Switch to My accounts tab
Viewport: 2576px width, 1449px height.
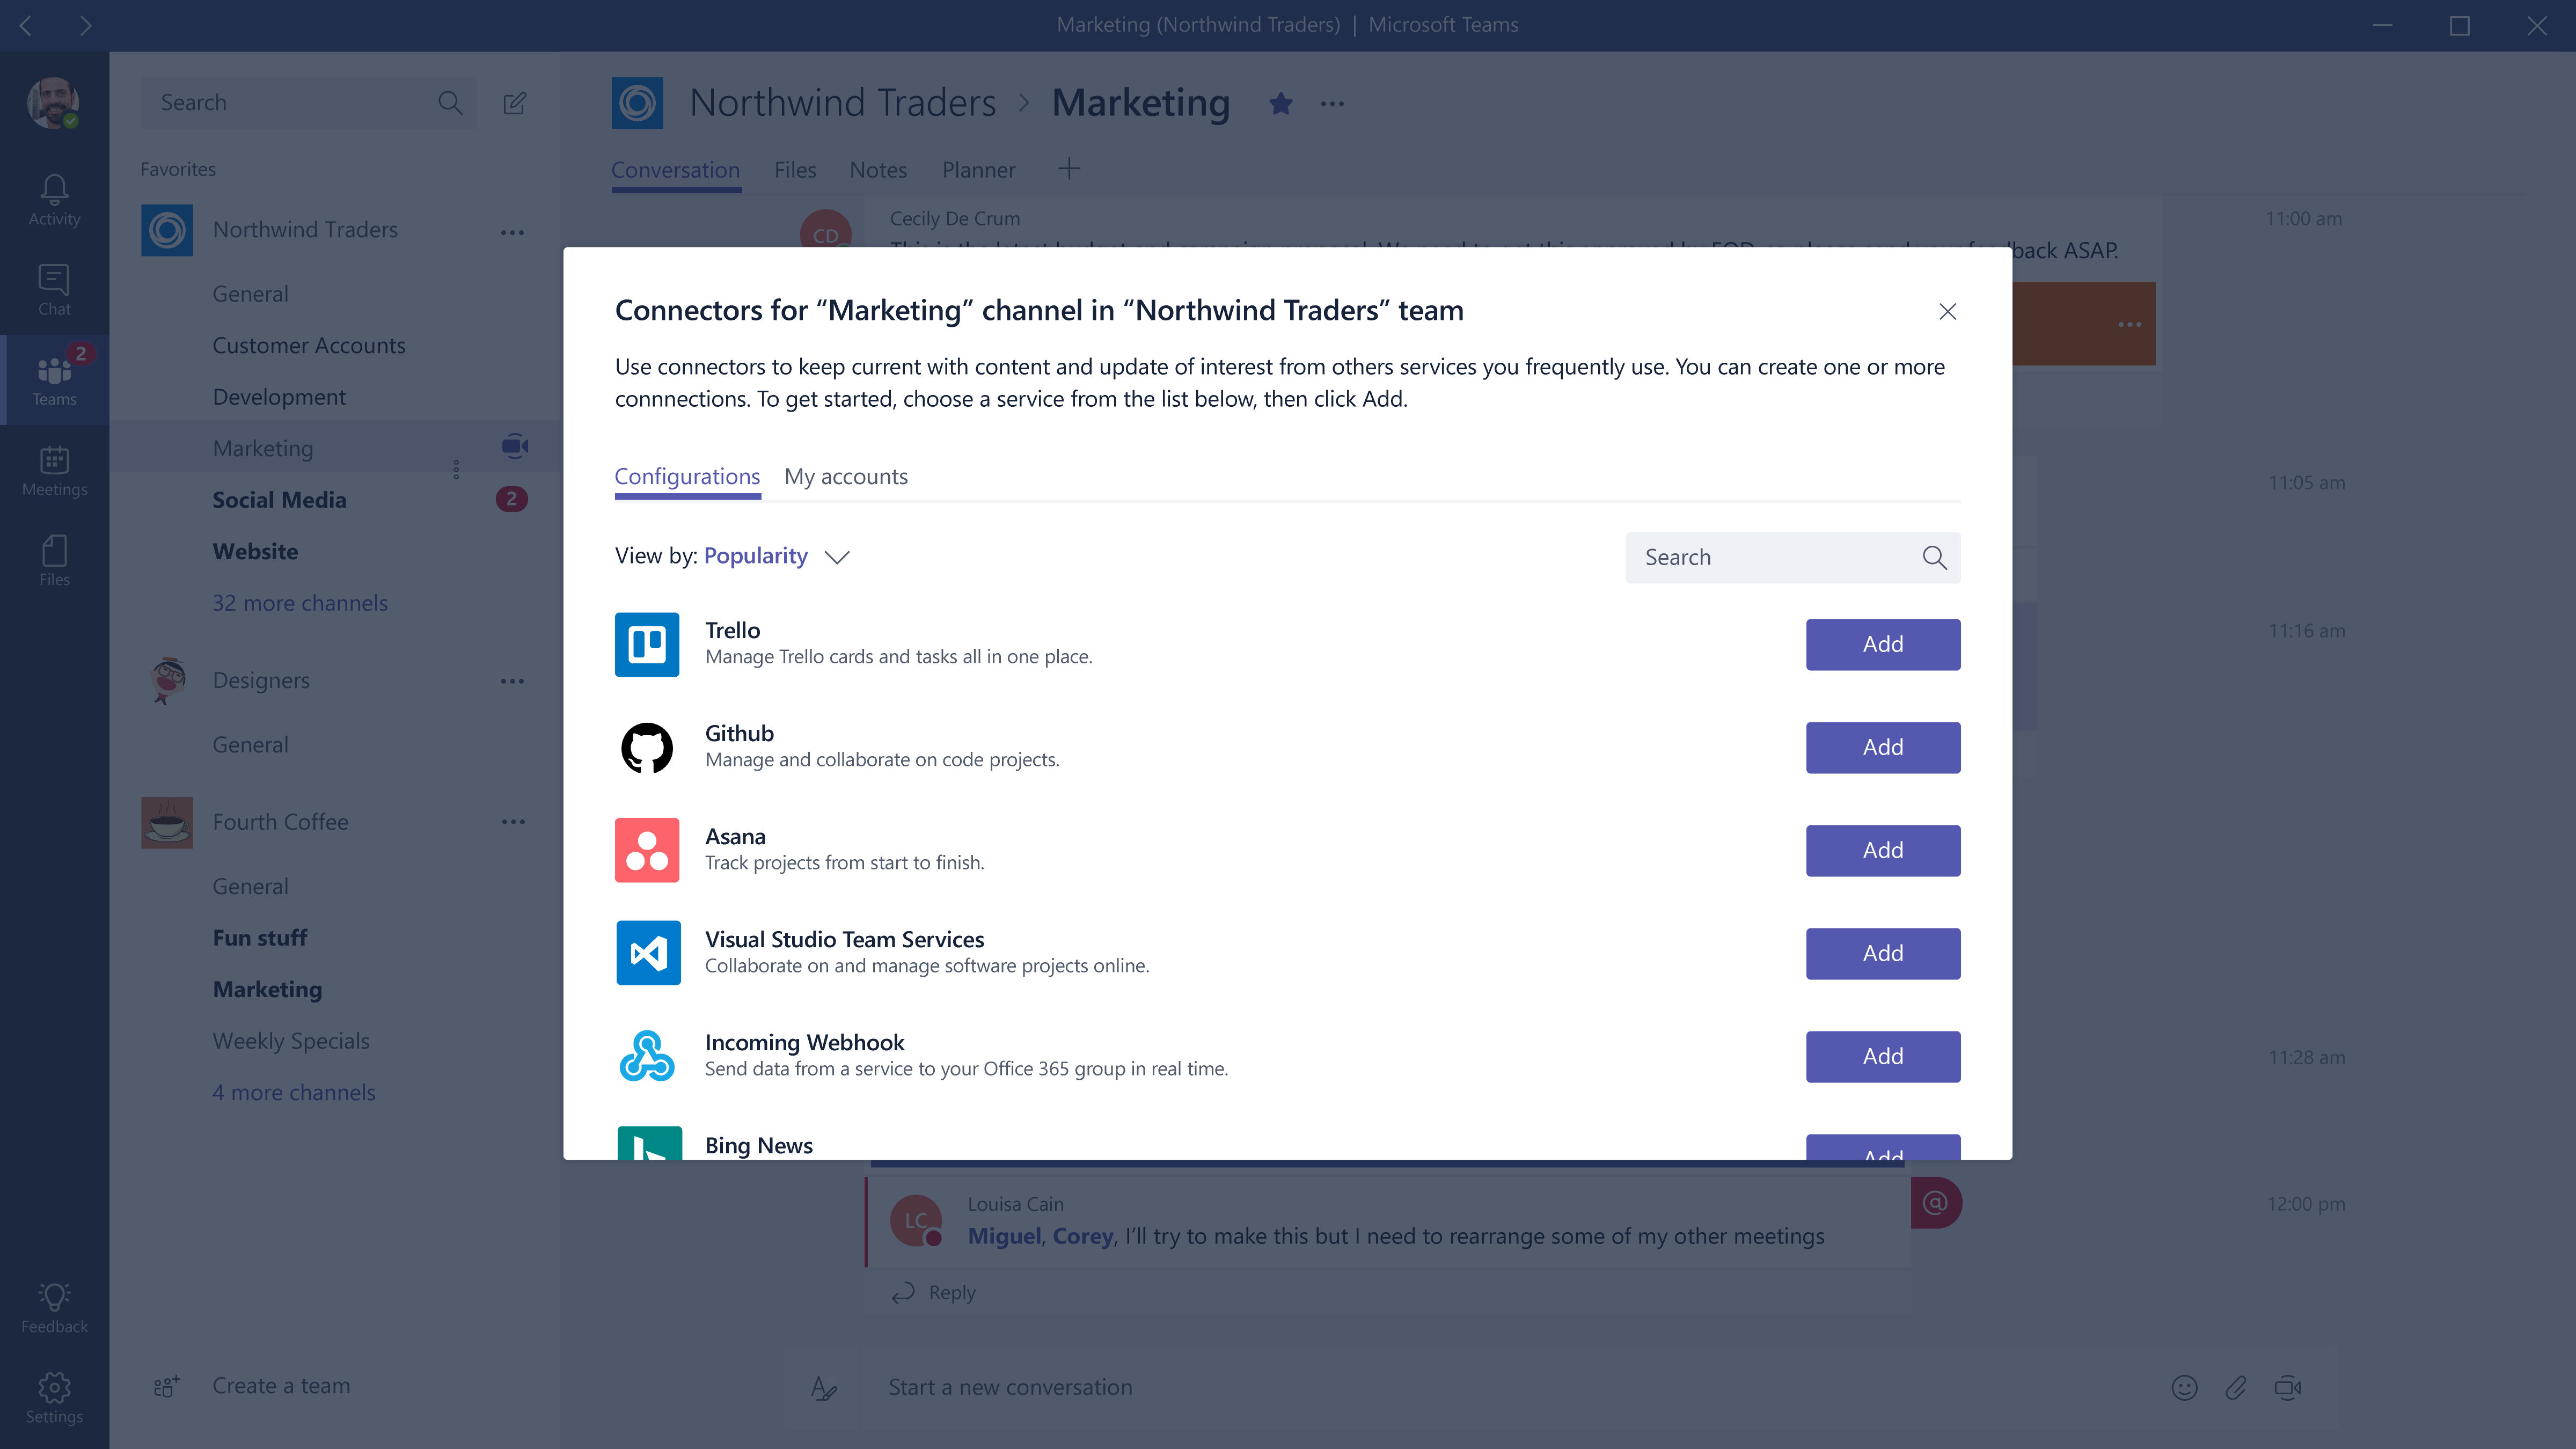pyautogui.click(x=846, y=474)
